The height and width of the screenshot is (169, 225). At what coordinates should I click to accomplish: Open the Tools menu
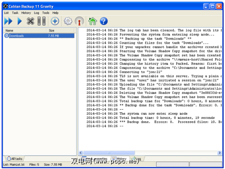[x=46, y=13]
